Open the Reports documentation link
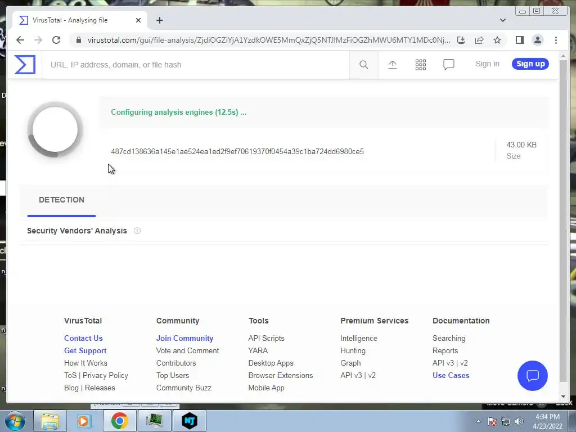The width and height of the screenshot is (576, 432). click(x=445, y=351)
